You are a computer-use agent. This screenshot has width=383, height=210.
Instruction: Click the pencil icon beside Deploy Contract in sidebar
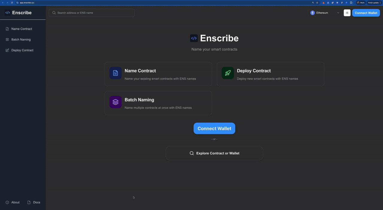tap(7, 50)
